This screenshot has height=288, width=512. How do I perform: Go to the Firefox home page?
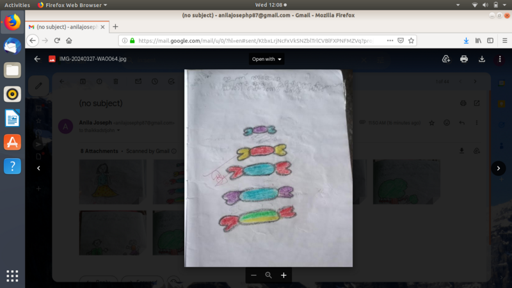69,40
